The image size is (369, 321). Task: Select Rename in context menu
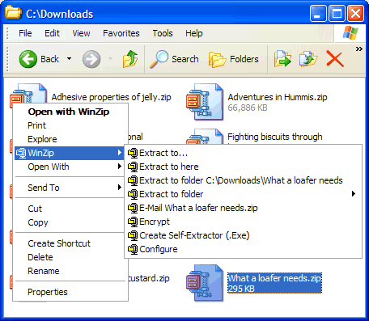tap(44, 271)
